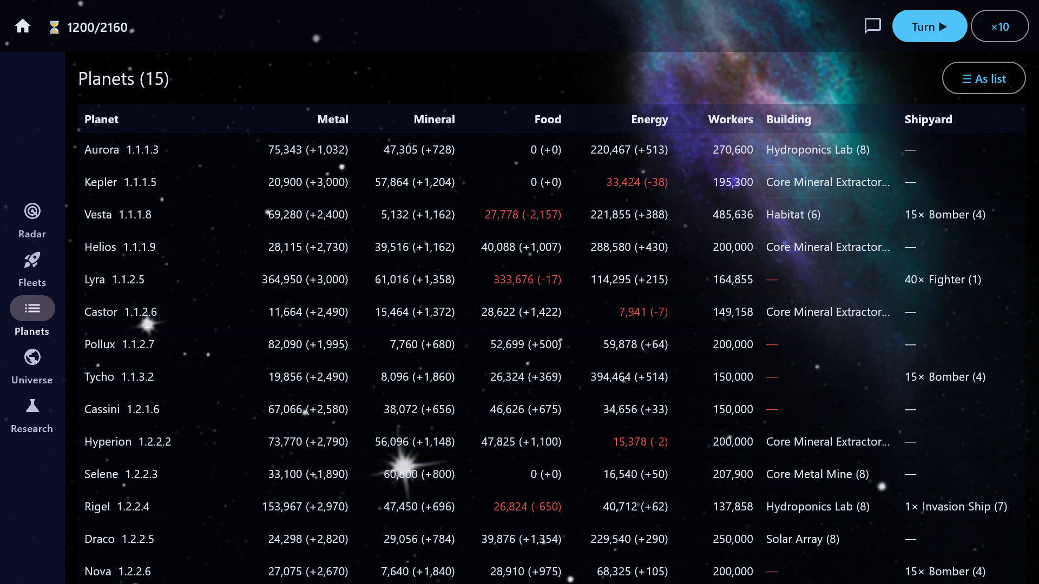Viewport: 1039px width, 584px height.
Task: Select the Castor 1.1.2.6 row
Action: [x=551, y=311]
